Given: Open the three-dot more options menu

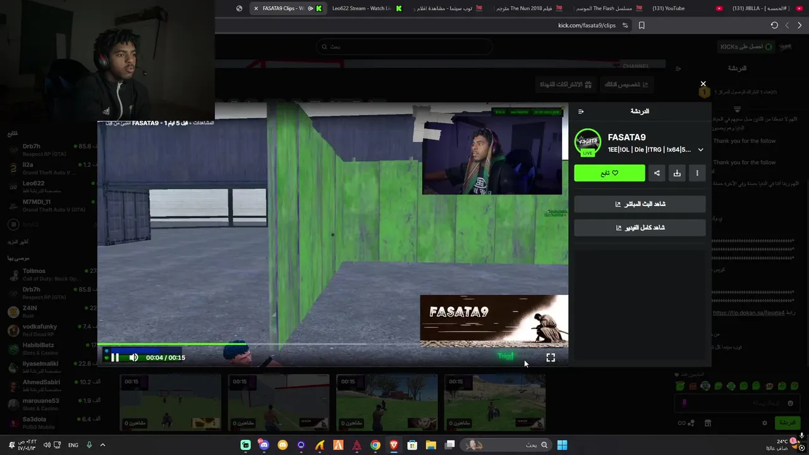Looking at the screenshot, I should (697, 173).
